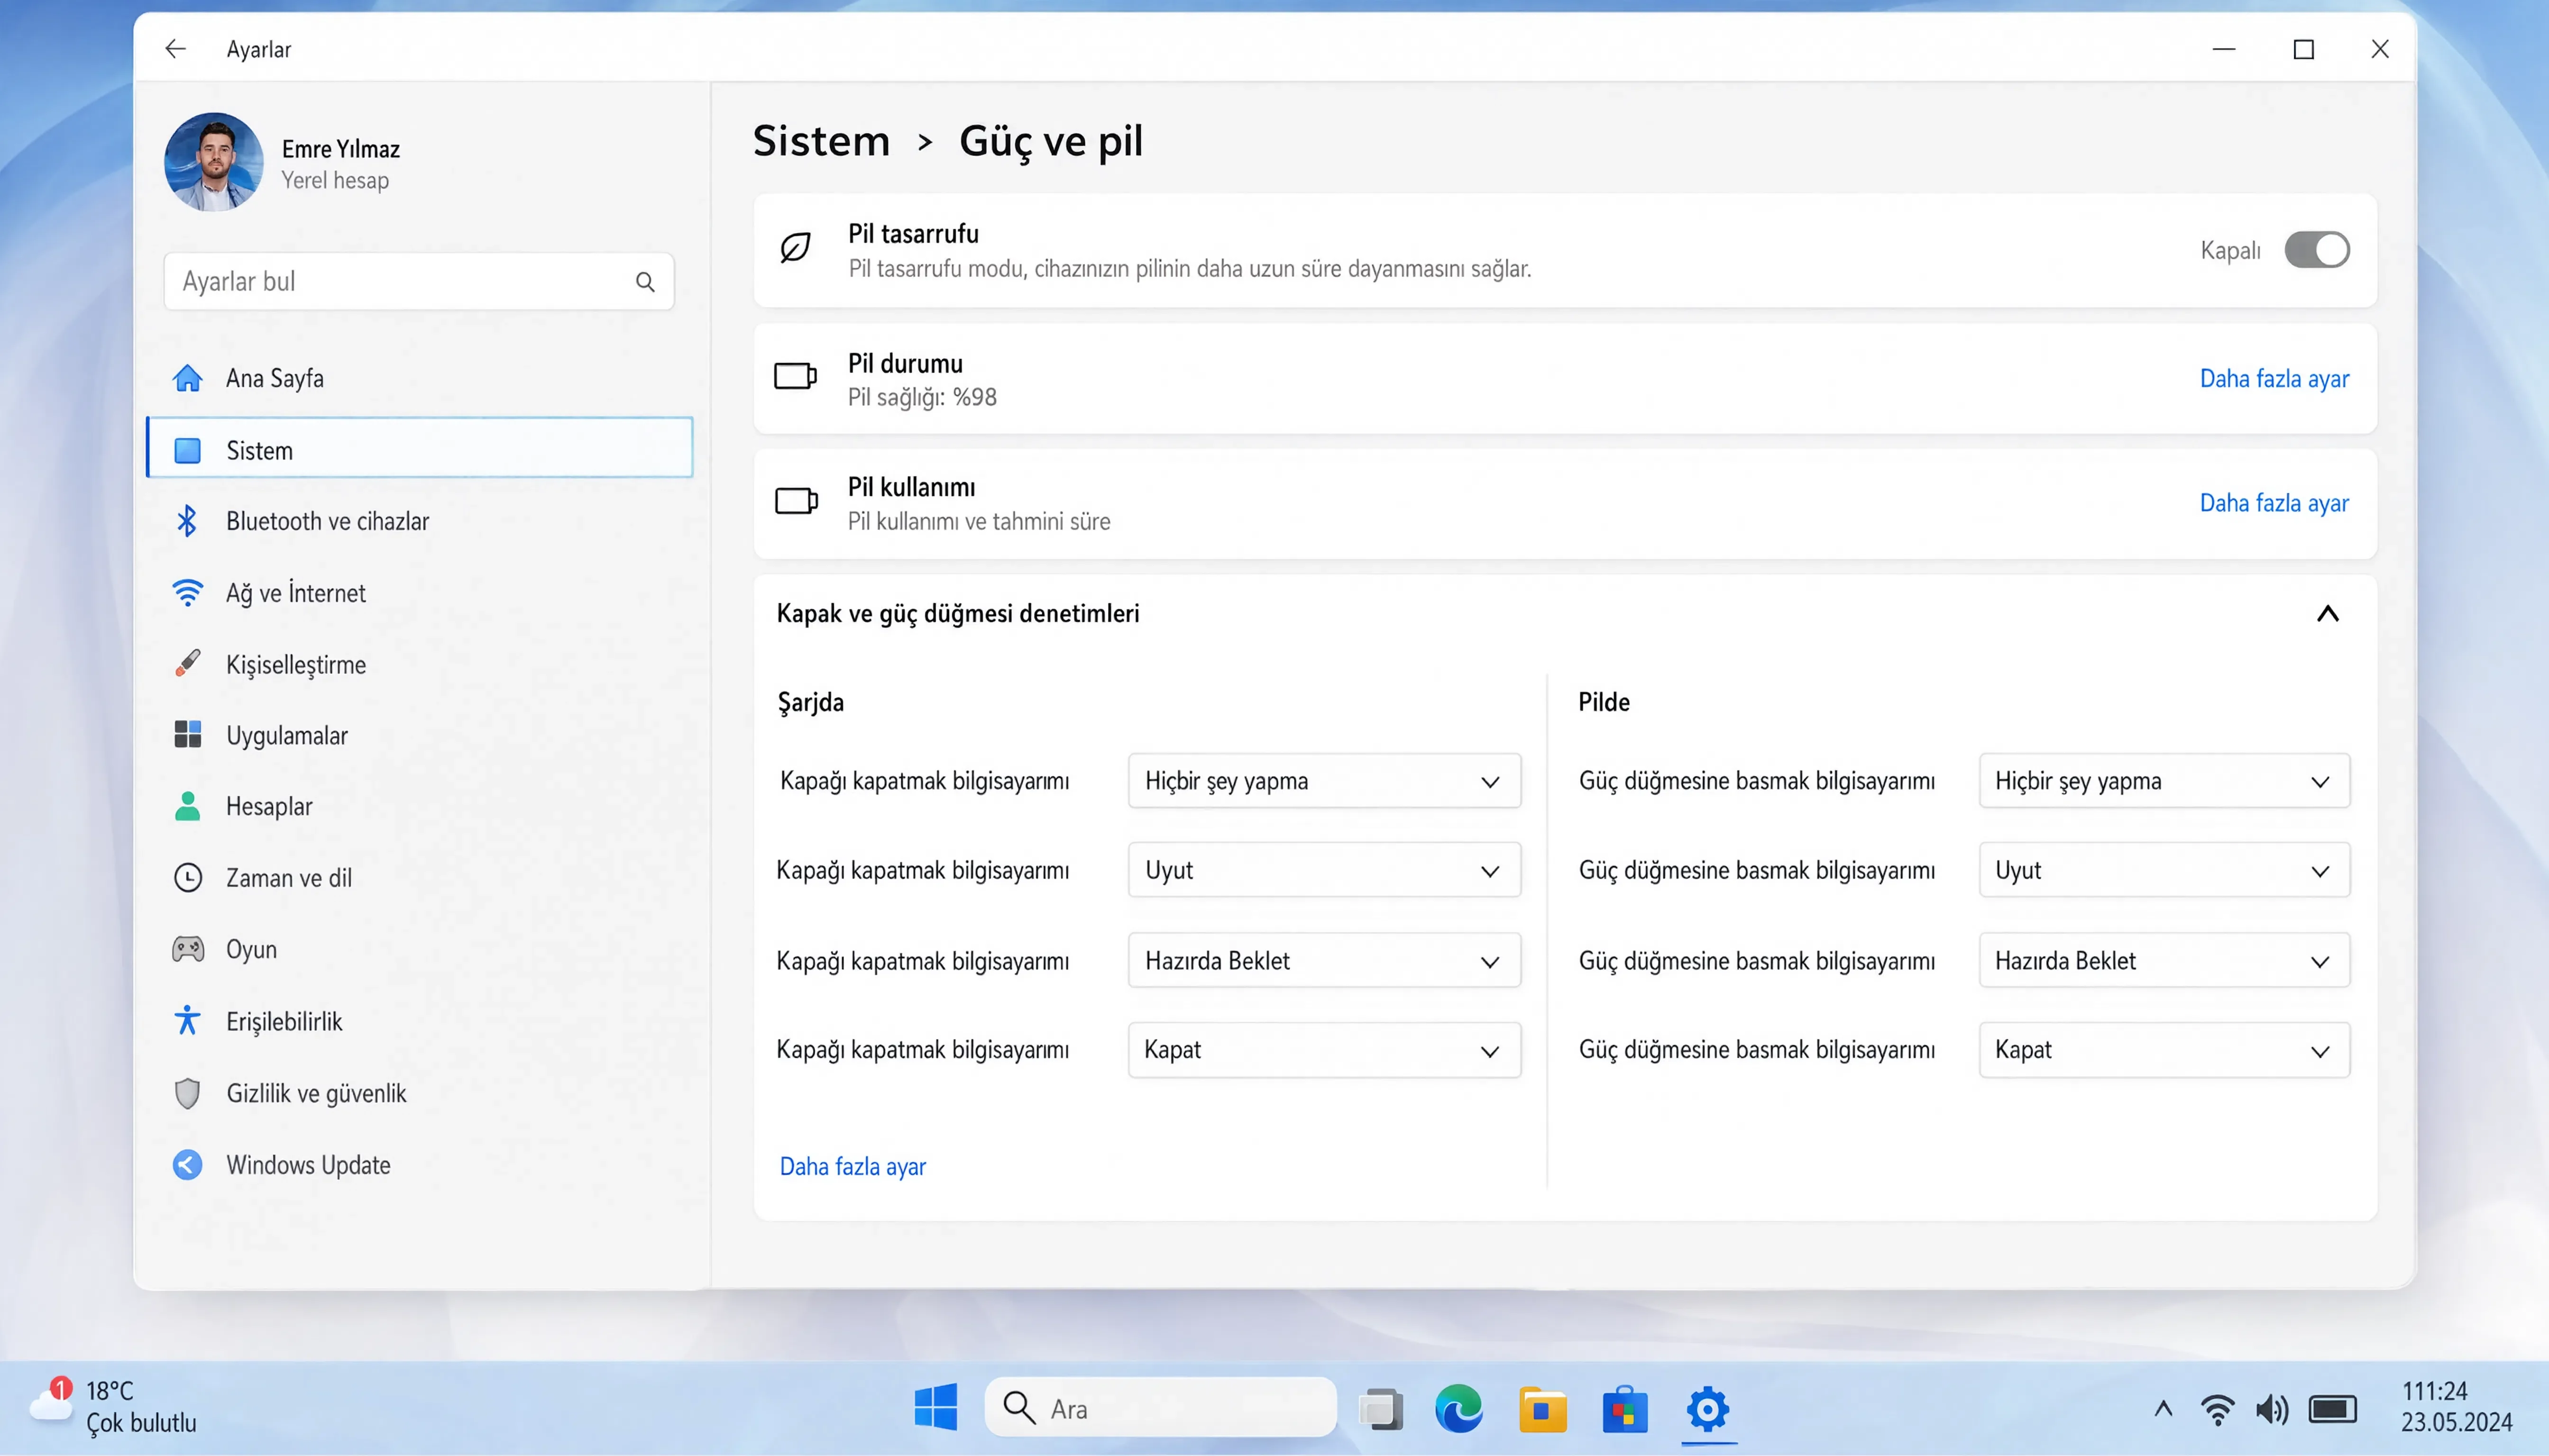
Task: Click the 'Şarjda' column heading
Action: [x=810, y=703]
